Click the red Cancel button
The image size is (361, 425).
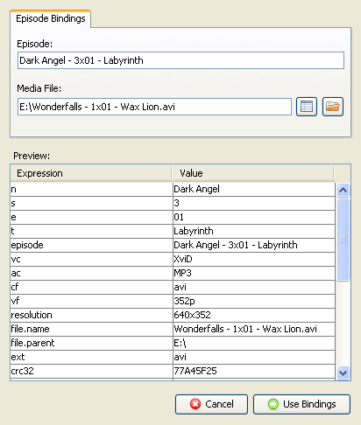tap(211, 404)
